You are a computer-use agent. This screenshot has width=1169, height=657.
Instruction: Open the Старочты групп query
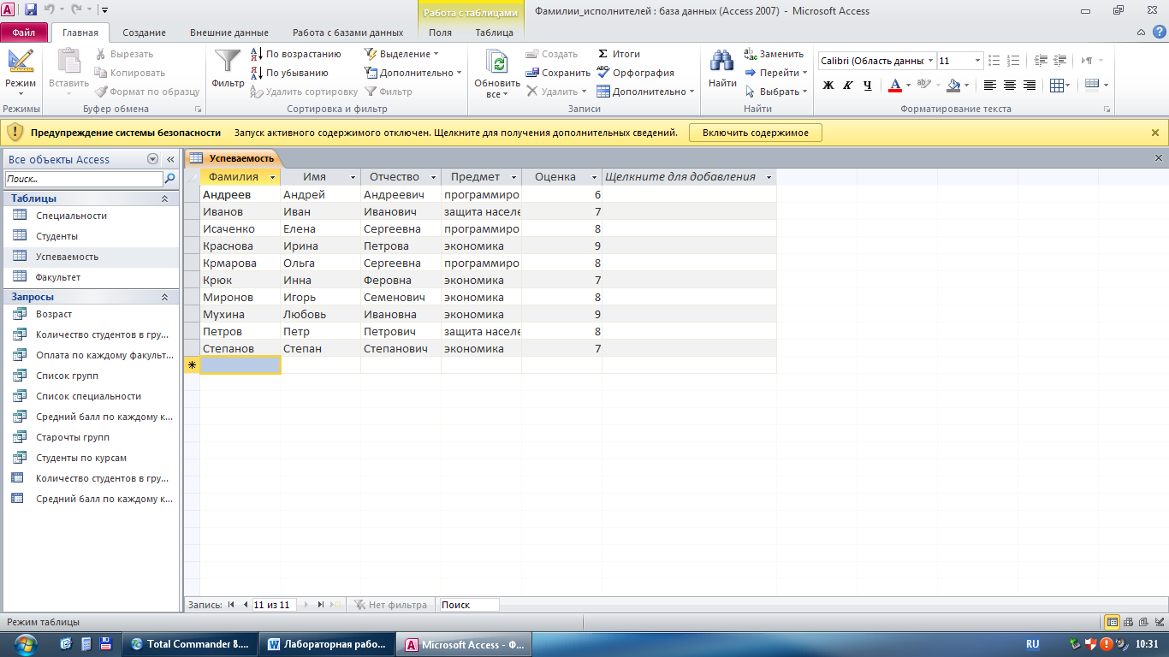[x=92, y=437]
